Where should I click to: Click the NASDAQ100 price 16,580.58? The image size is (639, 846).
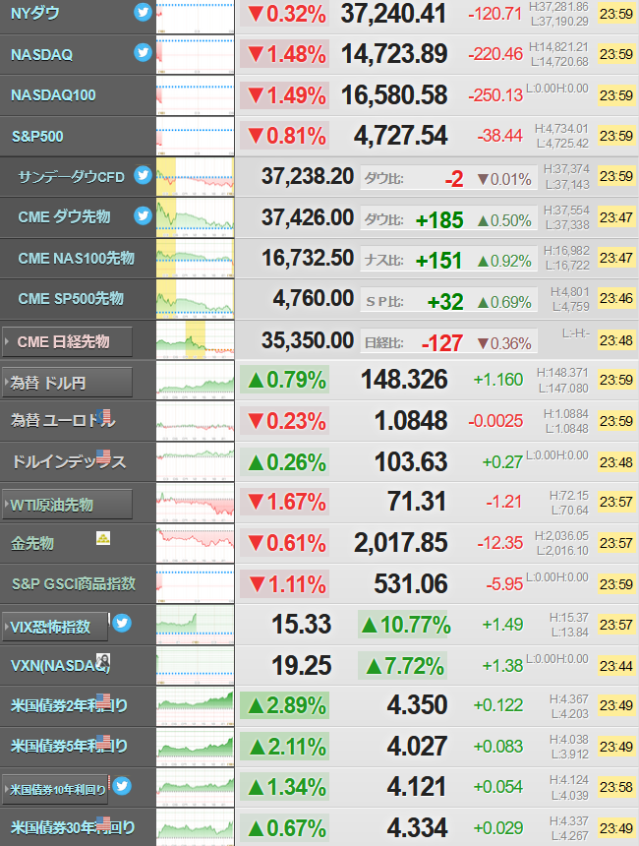[x=394, y=95]
